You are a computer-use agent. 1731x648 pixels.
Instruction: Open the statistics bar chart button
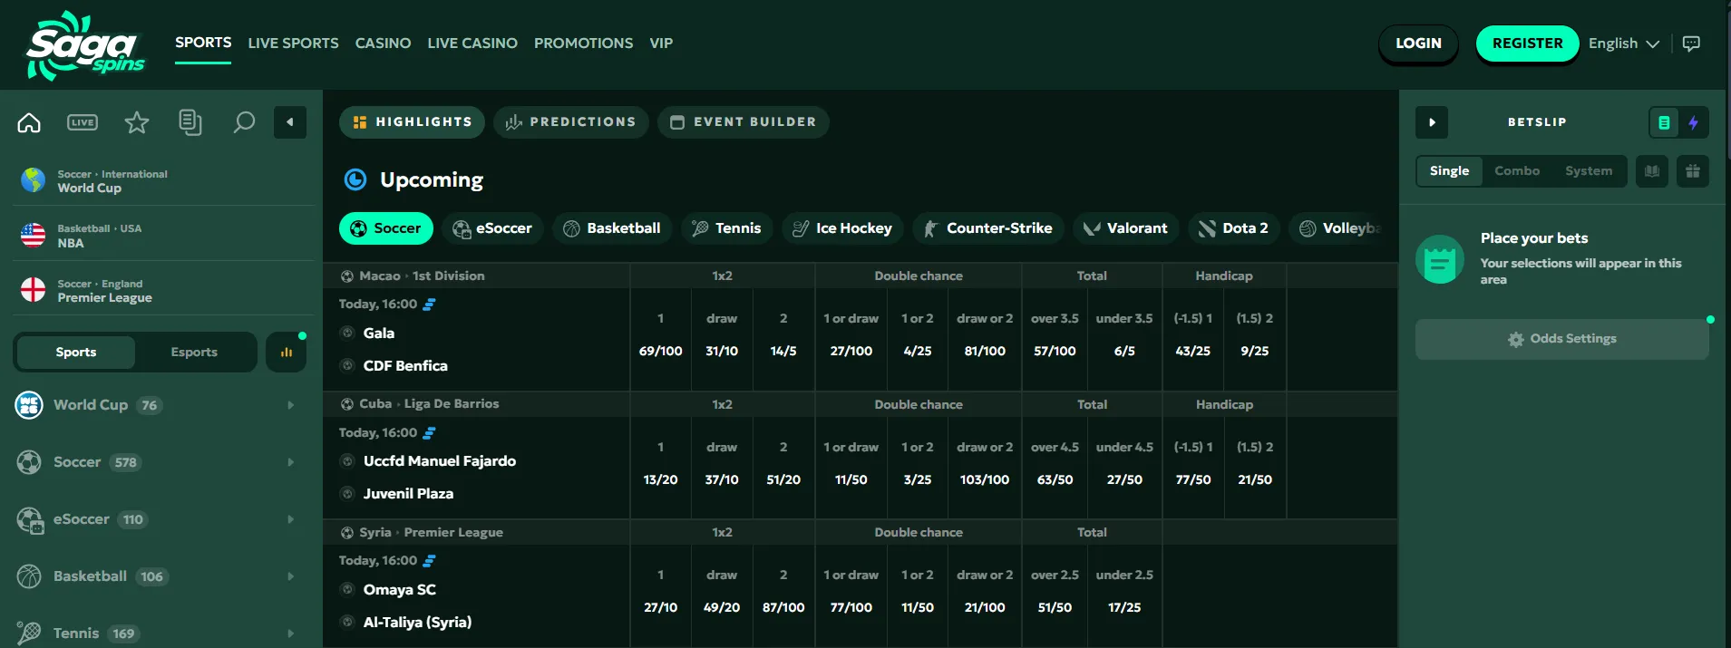coord(287,353)
